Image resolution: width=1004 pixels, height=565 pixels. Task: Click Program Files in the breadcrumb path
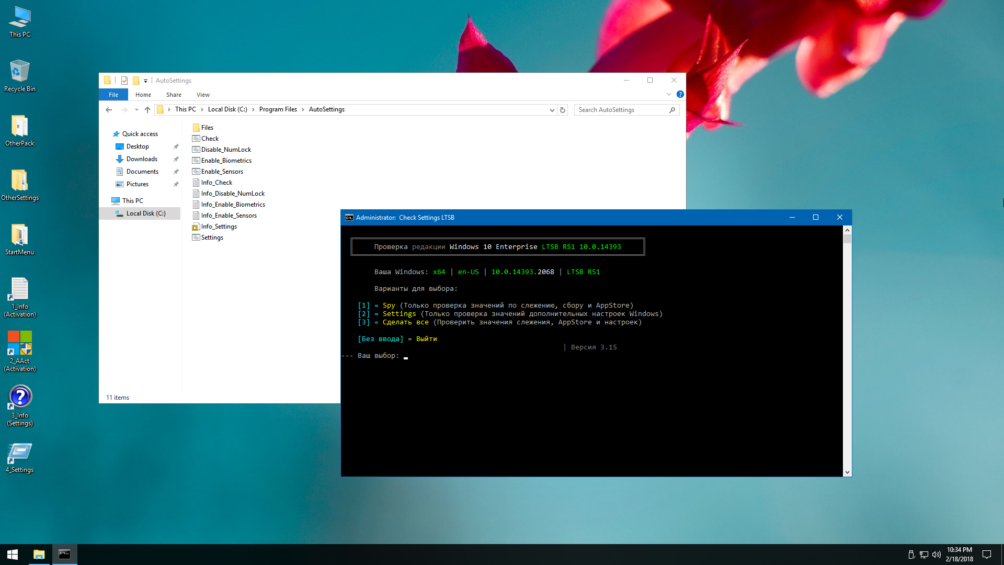[278, 110]
